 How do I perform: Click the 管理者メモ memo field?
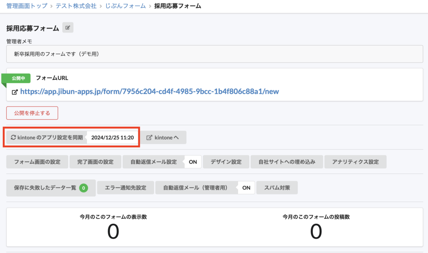tap(214, 54)
